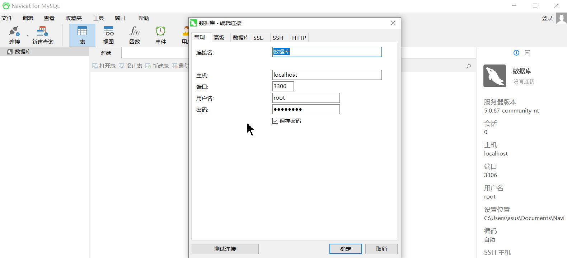
Task: Click the 打开表 (Open Table) icon button
Action: (104, 66)
